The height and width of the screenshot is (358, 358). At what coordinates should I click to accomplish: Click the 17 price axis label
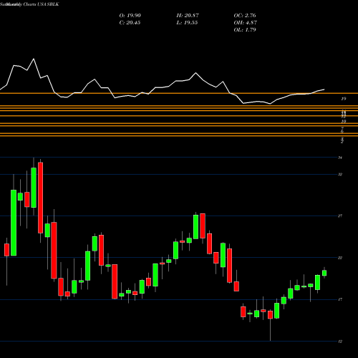tap(340, 299)
